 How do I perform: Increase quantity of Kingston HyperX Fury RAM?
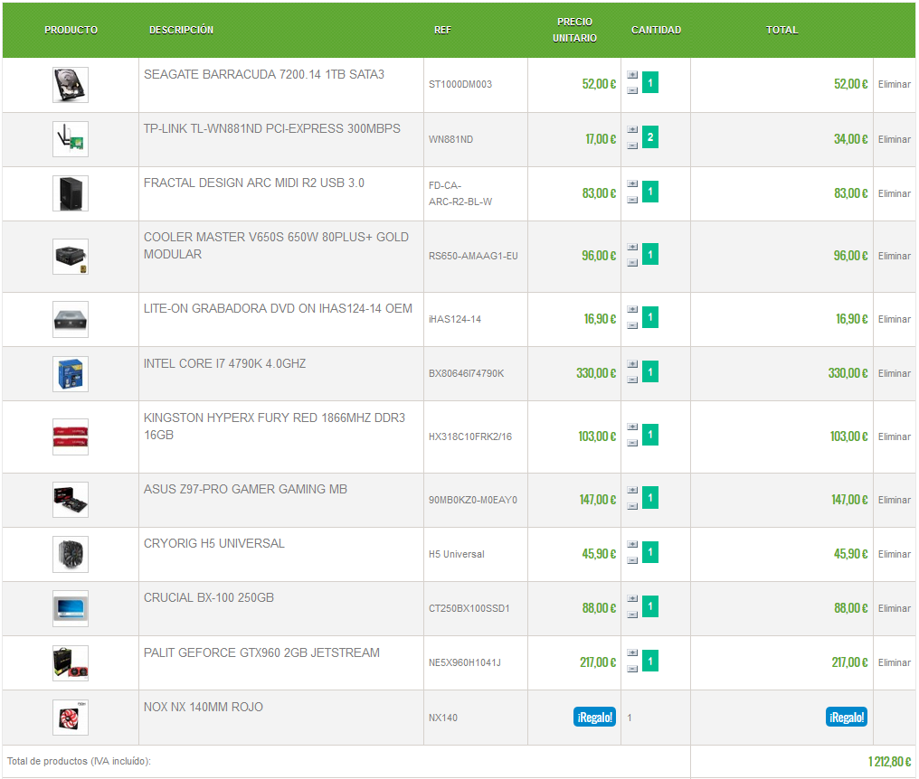pos(632,427)
